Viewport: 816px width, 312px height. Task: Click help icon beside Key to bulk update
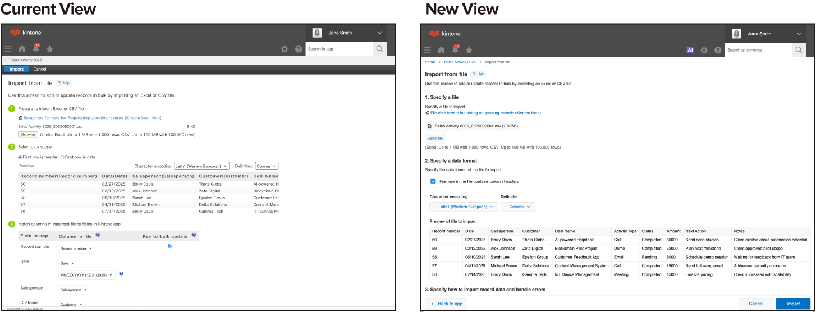click(x=194, y=236)
